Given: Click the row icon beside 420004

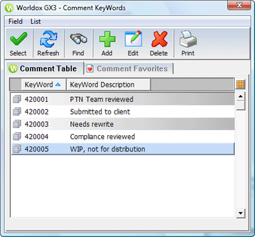Looking at the screenshot, I should click(x=17, y=136).
